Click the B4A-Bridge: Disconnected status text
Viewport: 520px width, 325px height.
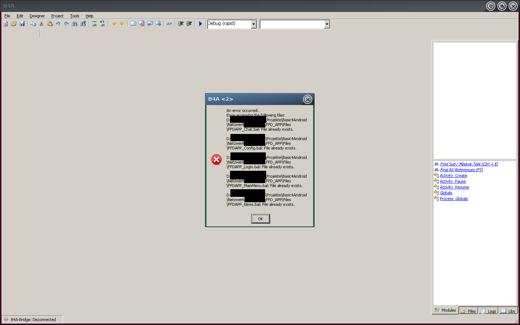[x=33, y=320]
